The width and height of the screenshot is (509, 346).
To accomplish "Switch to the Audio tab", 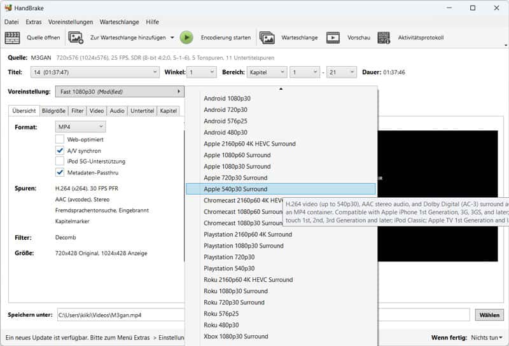I will (117, 111).
